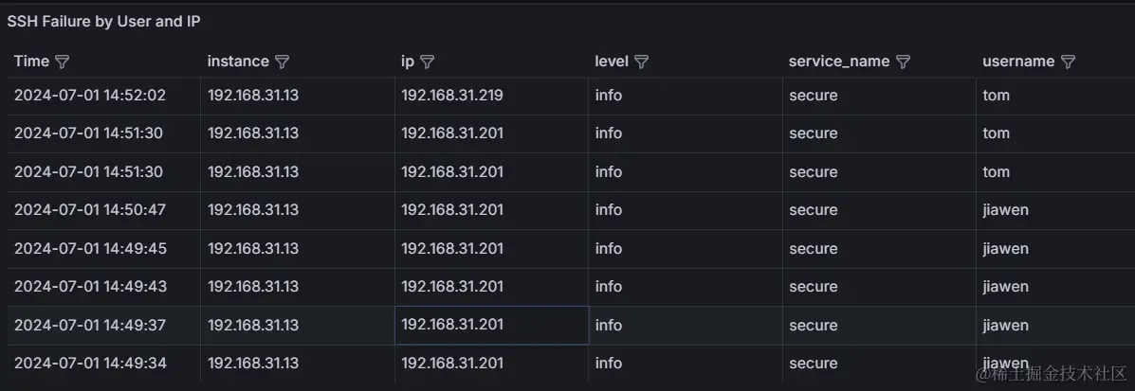1135x391 pixels.
Task: Filter by username column icon
Action: (x=1068, y=62)
